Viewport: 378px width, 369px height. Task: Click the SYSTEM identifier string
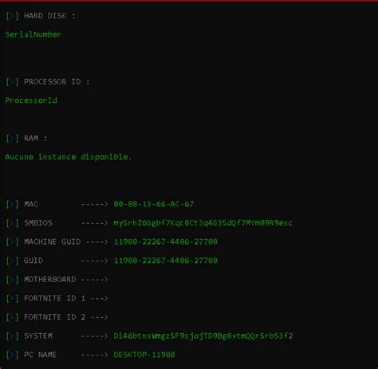click(203, 336)
